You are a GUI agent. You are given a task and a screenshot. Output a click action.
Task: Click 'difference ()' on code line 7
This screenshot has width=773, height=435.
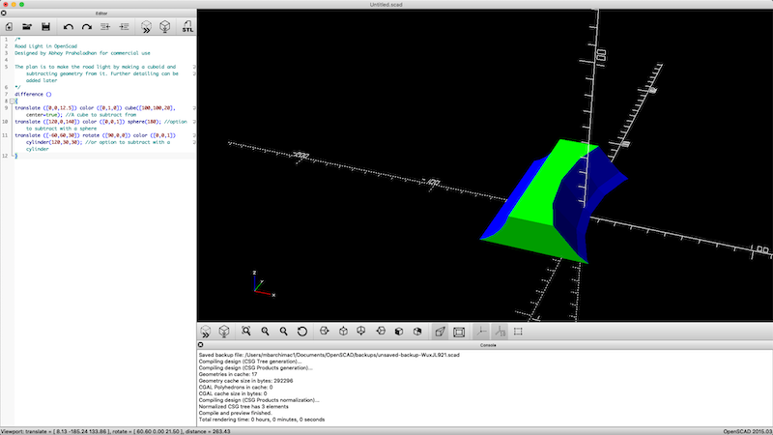(33, 94)
